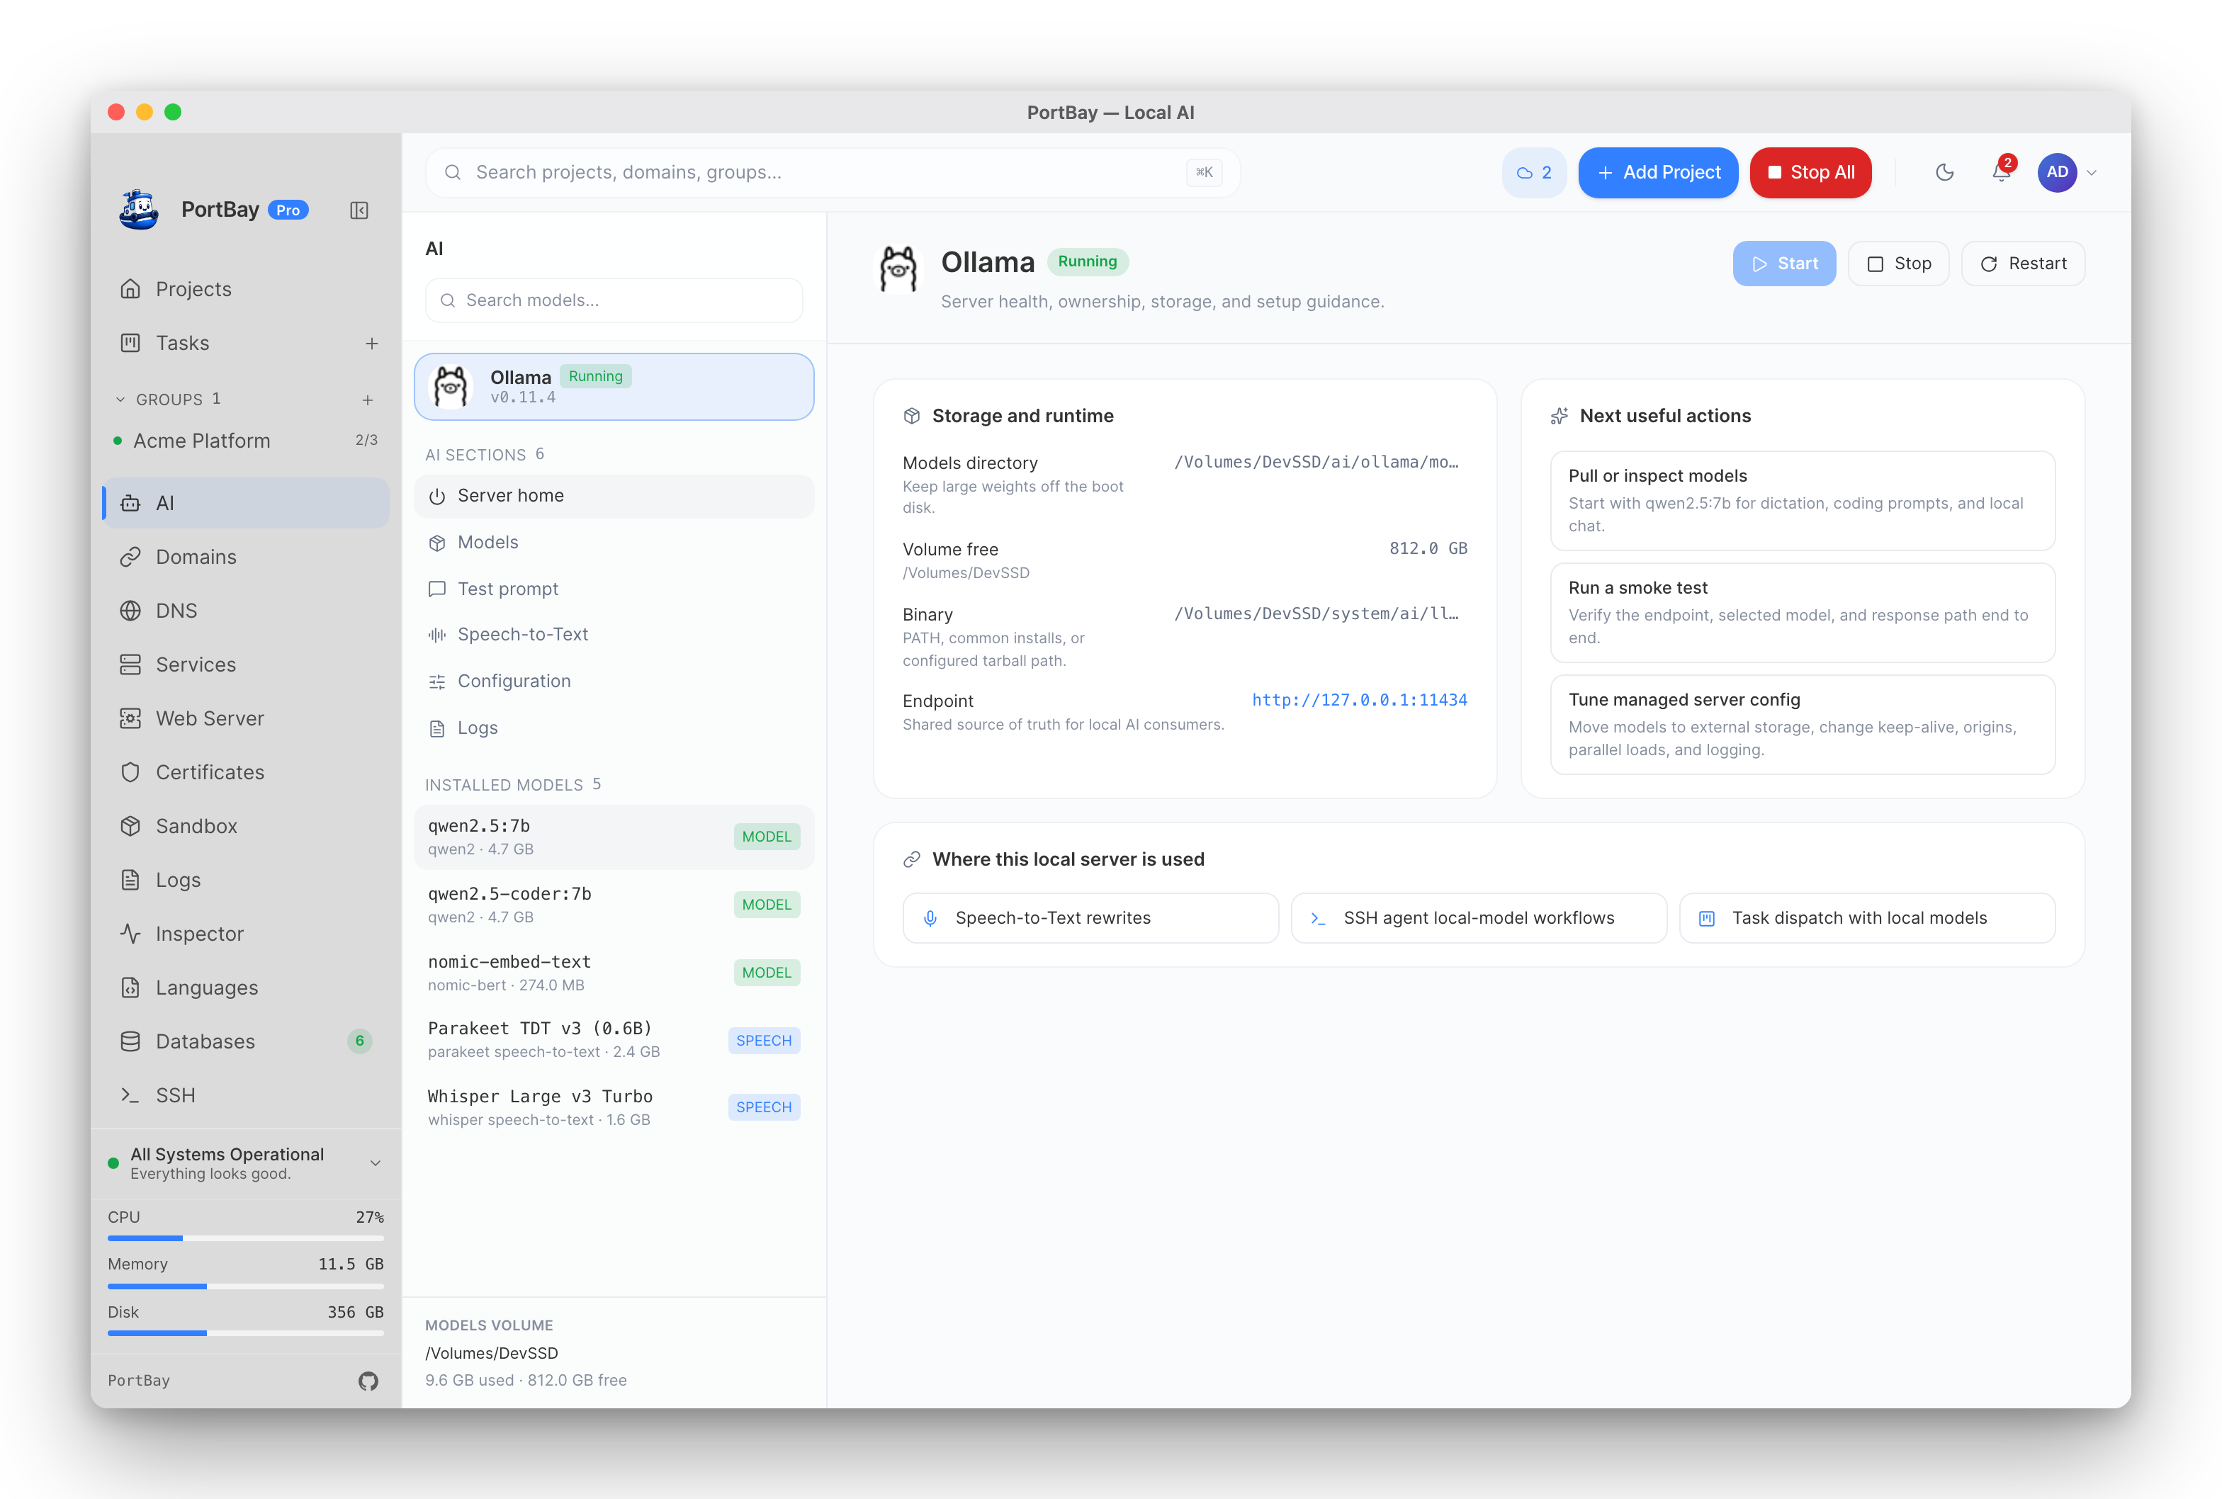Toggle dark mode moon icon
Viewport: 2222px width, 1499px height.
point(1944,172)
